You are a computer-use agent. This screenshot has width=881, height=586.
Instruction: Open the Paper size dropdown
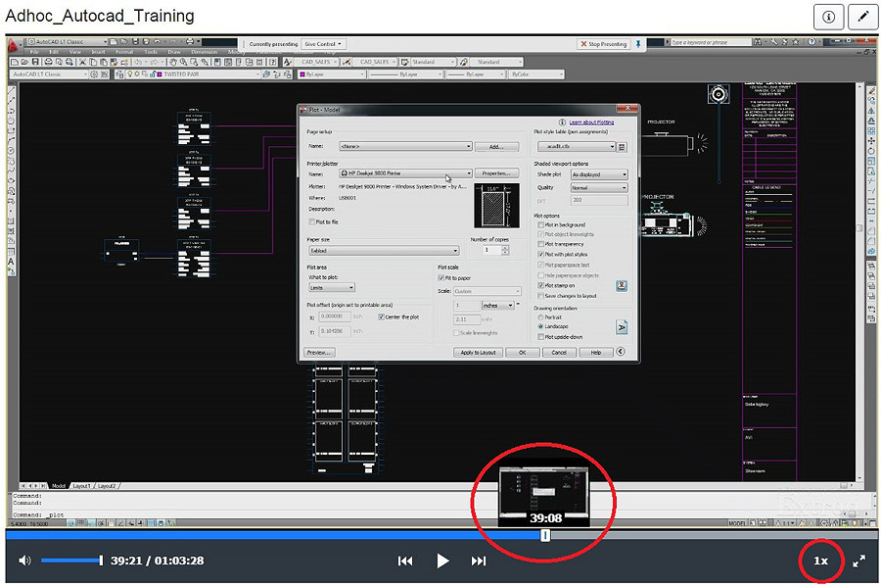456,252
